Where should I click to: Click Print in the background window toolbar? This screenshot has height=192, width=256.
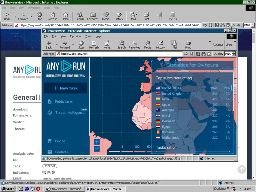pos(146,16)
